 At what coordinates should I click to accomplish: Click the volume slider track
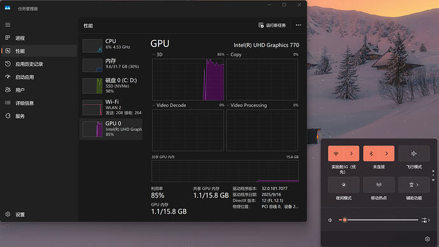379,220
